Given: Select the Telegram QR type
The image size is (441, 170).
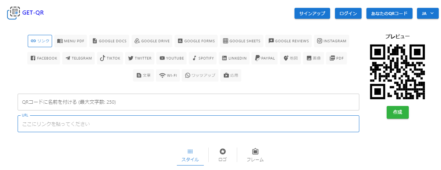Looking at the screenshot, I should 78,58.
